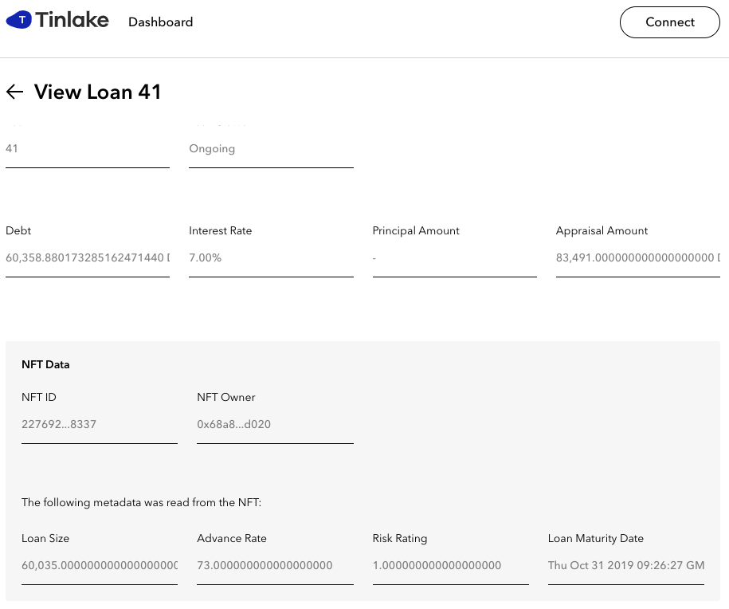Click the Appraisal Amount 83,491 field

tap(638, 257)
